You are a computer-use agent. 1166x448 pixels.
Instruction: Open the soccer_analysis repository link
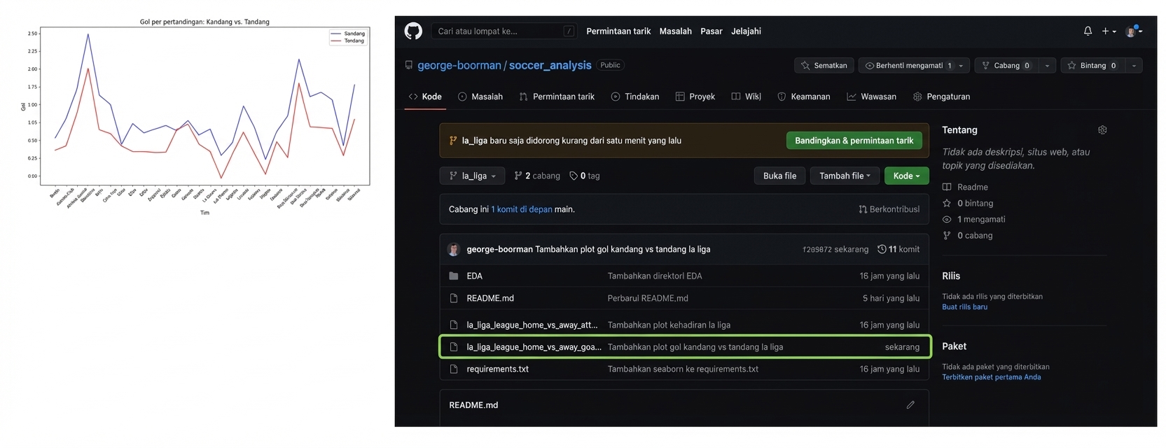550,65
